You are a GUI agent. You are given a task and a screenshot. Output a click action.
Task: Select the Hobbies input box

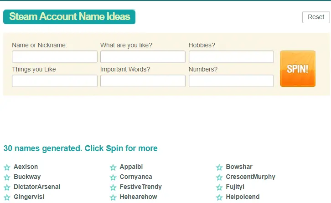pyautogui.click(x=231, y=57)
